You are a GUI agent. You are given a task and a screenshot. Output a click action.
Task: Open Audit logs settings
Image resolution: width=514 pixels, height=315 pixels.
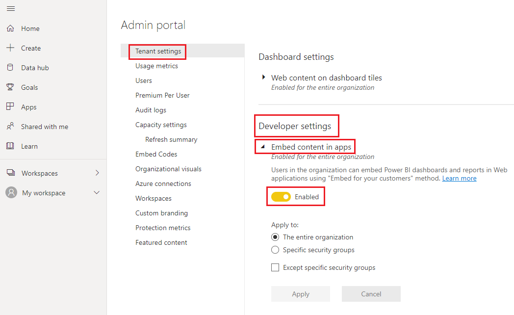pyautogui.click(x=151, y=109)
